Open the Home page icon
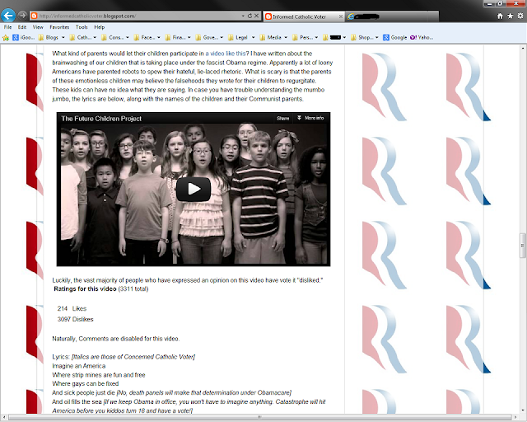527x422 pixels. point(500,16)
